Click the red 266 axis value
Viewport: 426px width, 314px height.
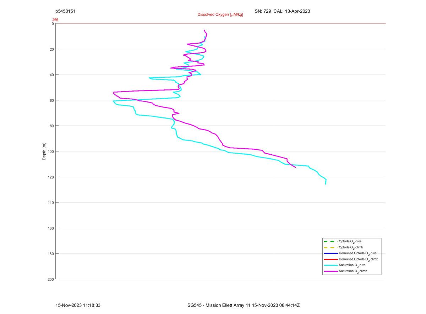(x=55, y=20)
